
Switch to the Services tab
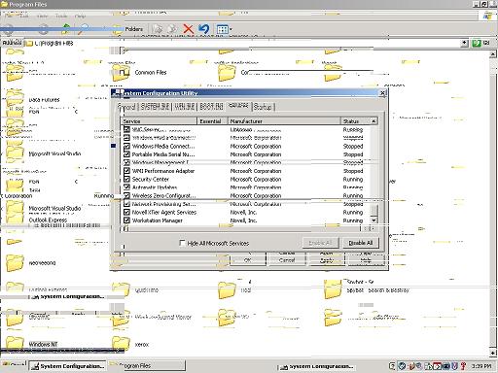click(238, 106)
